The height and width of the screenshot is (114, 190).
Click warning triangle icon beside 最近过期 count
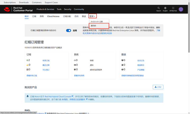(x=27, y=65)
